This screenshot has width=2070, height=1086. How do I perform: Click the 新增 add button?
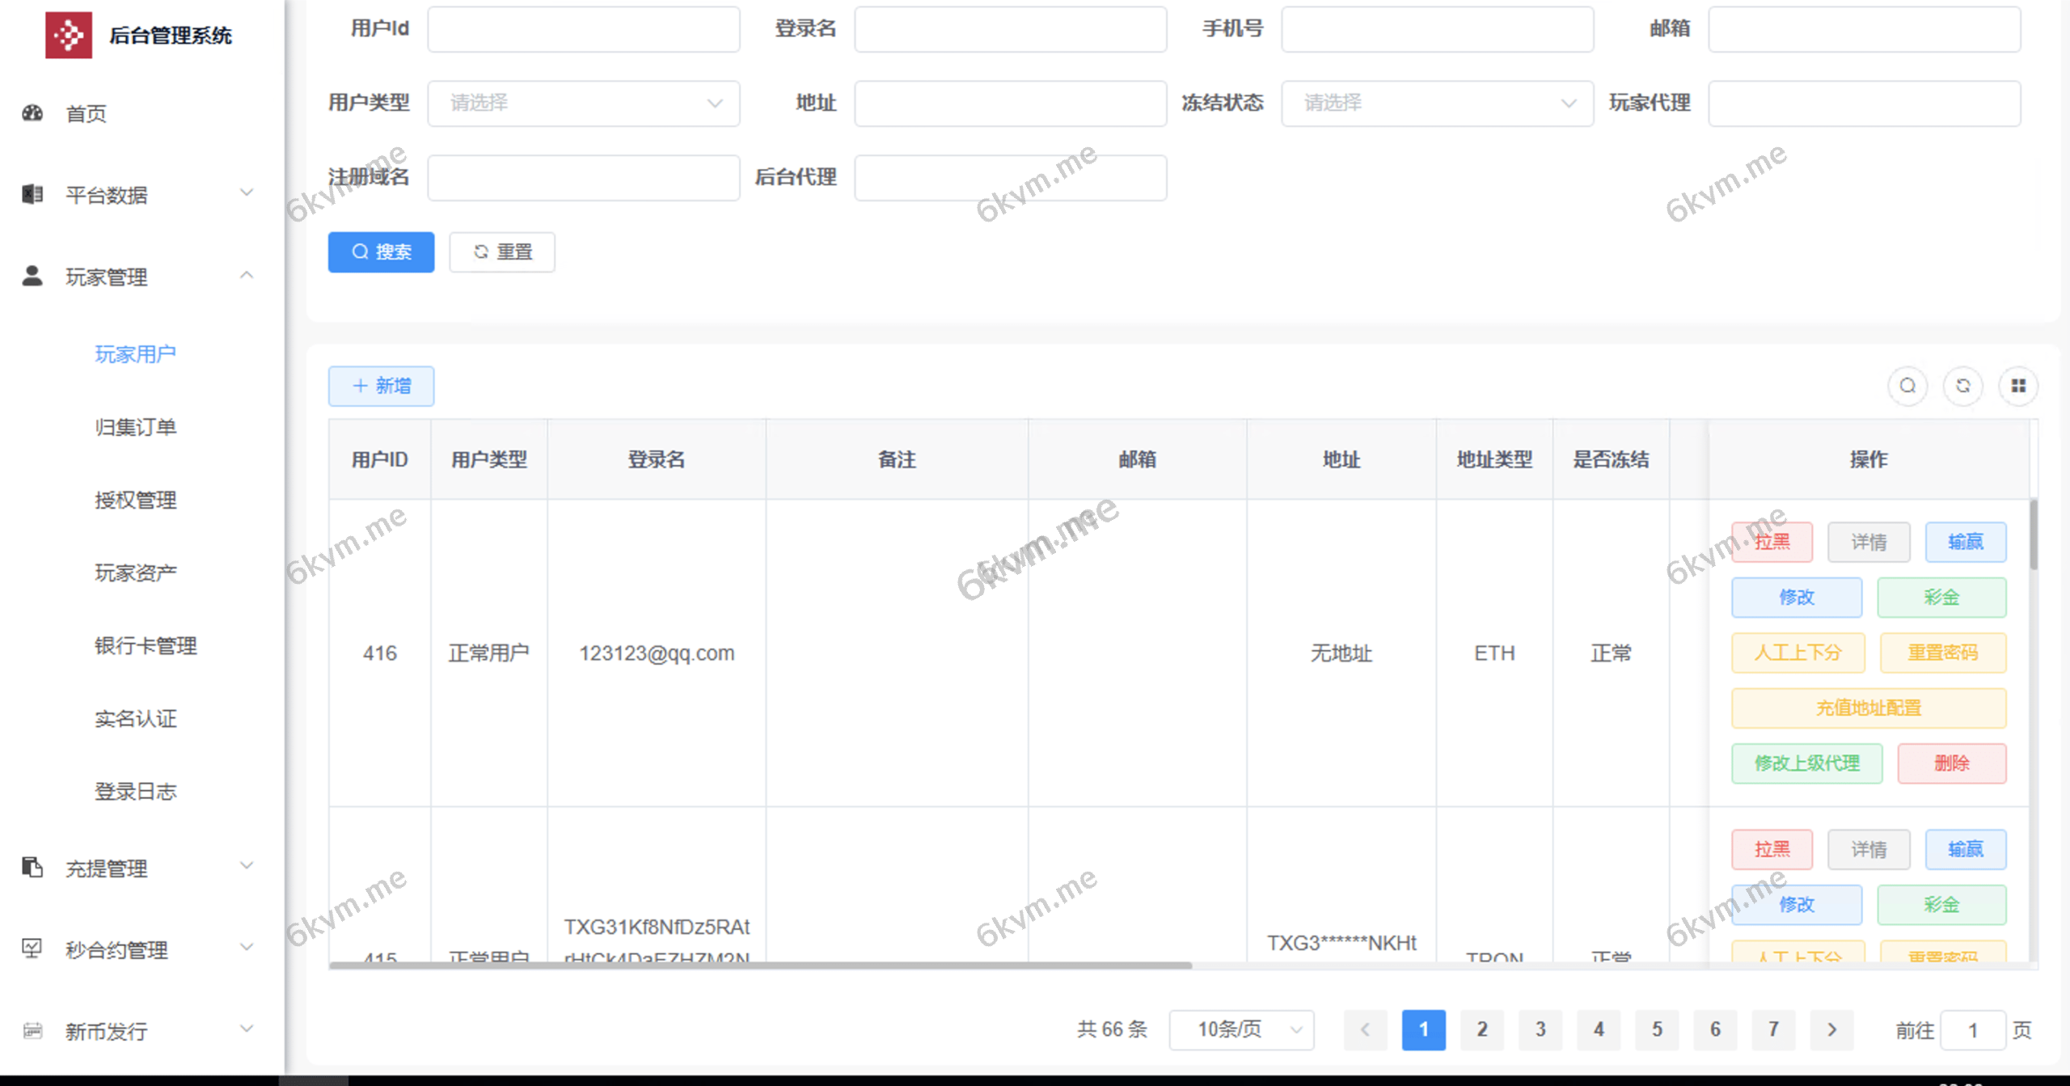381,386
